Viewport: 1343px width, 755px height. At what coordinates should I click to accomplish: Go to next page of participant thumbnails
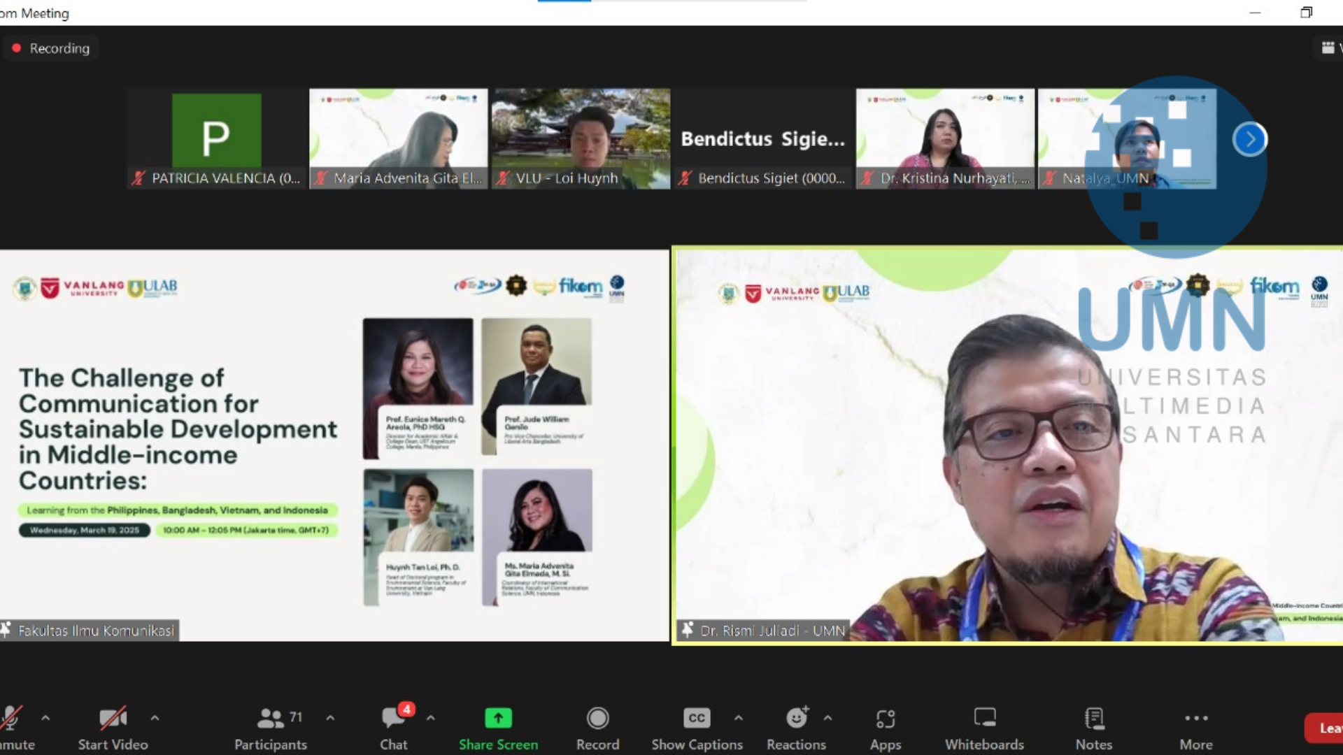tap(1250, 139)
